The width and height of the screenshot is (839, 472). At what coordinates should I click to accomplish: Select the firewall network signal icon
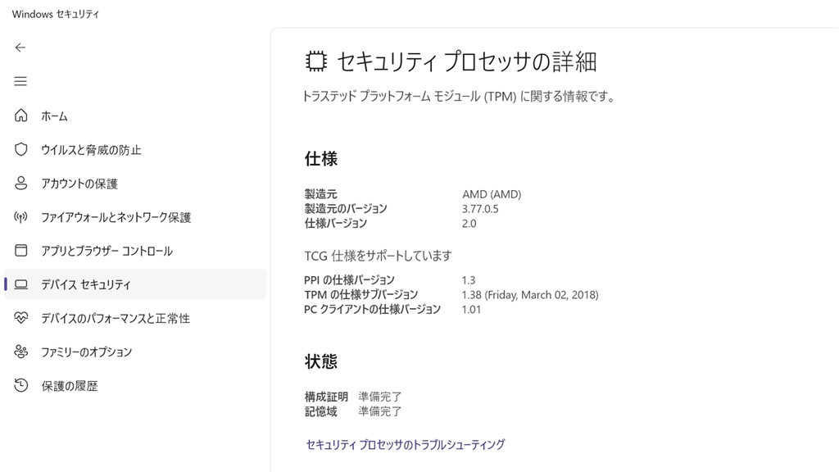pyautogui.click(x=21, y=217)
